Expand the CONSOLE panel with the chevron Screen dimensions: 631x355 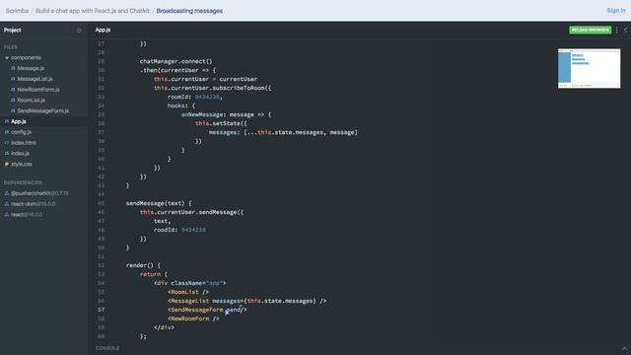pyautogui.click(x=624, y=348)
